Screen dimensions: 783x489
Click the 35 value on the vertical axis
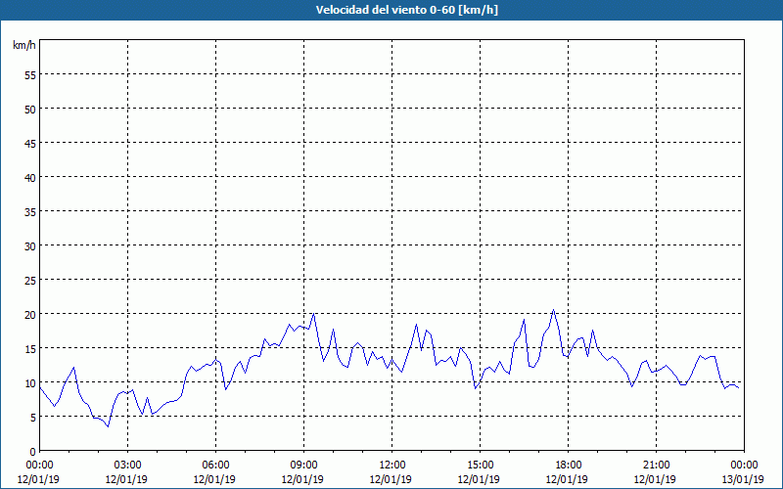(x=30, y=211)
